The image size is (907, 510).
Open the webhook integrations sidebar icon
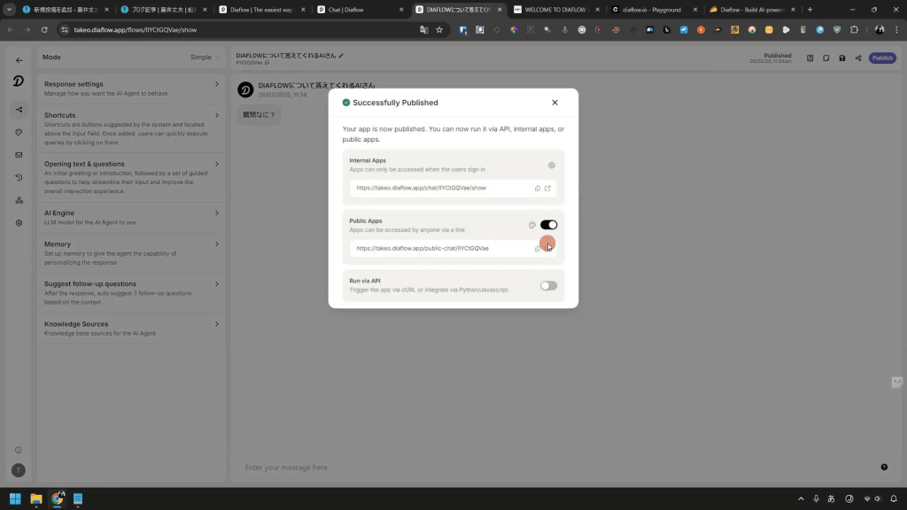19,200
